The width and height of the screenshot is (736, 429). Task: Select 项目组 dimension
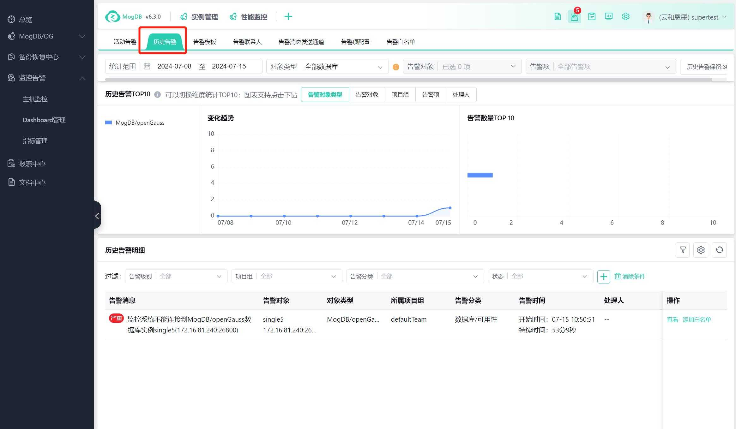[x=400, y=95]
